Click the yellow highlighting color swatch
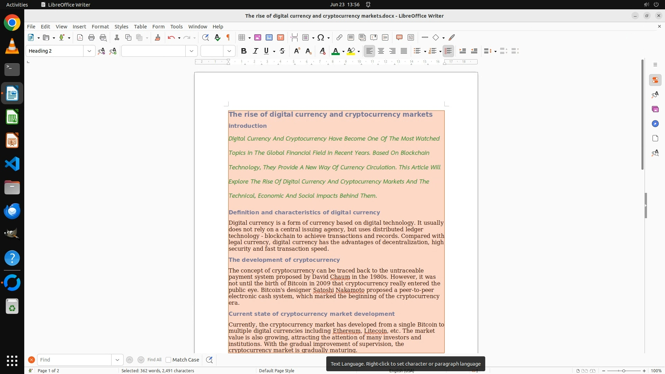The height and width of the screenshot is (374, 665). (x=351, y=51)
